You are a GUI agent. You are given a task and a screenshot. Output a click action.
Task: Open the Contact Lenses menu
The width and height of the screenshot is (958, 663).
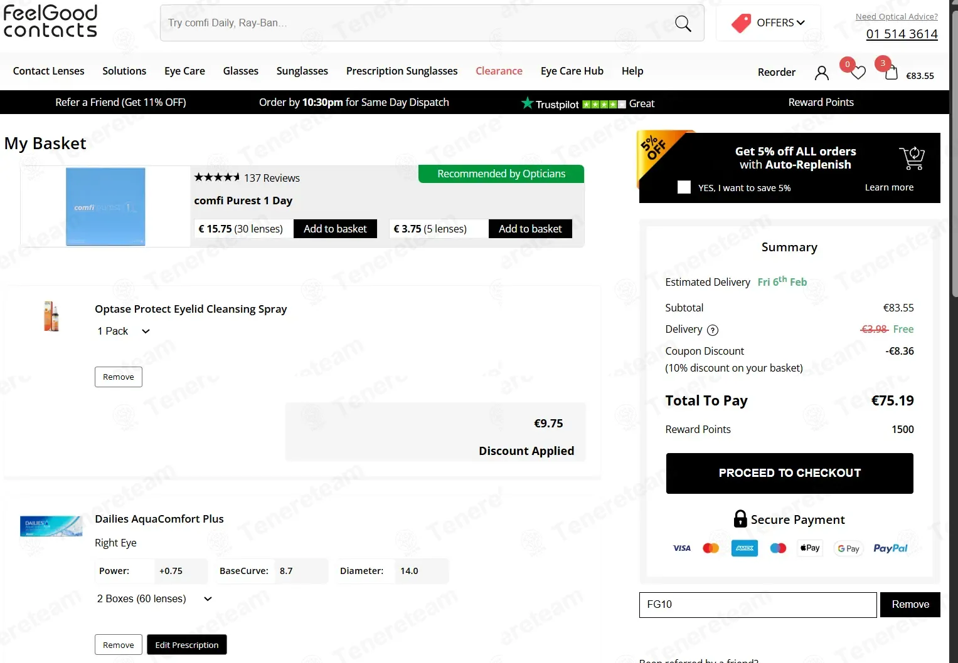click(x=48, y=71)
